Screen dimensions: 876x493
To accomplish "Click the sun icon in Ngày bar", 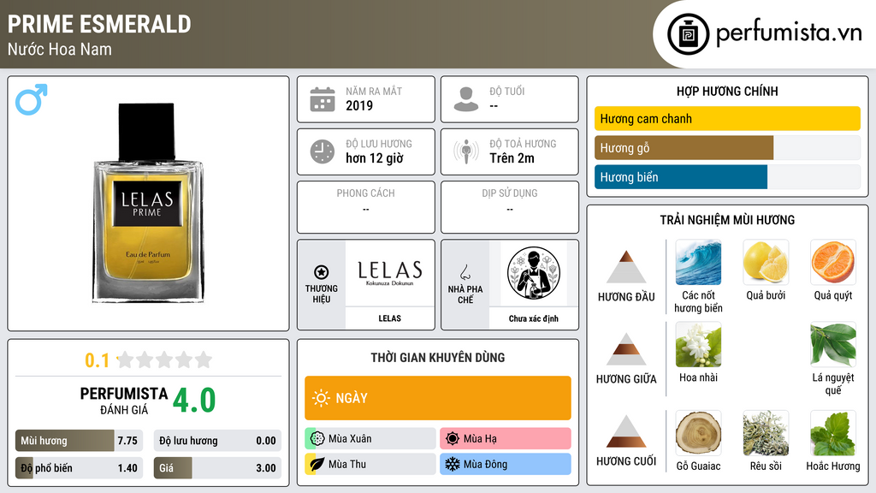I will (321, 398).
